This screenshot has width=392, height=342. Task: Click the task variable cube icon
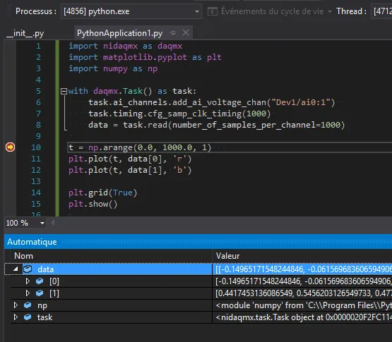click(28, 317)
